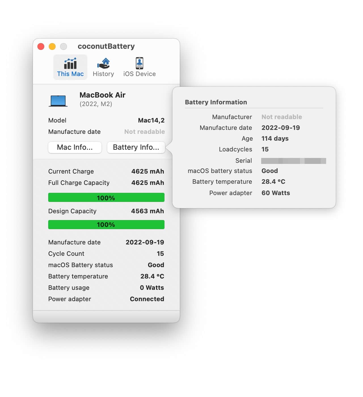This screenshot has width=363, height=397.
Task: Click the iOS Device tab label
Action: coord(140,74)
